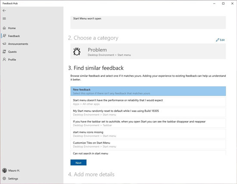The height and width of the screenshot is (184, 237).
Task: Click the Settings gear icon
Action: (4, 178)
